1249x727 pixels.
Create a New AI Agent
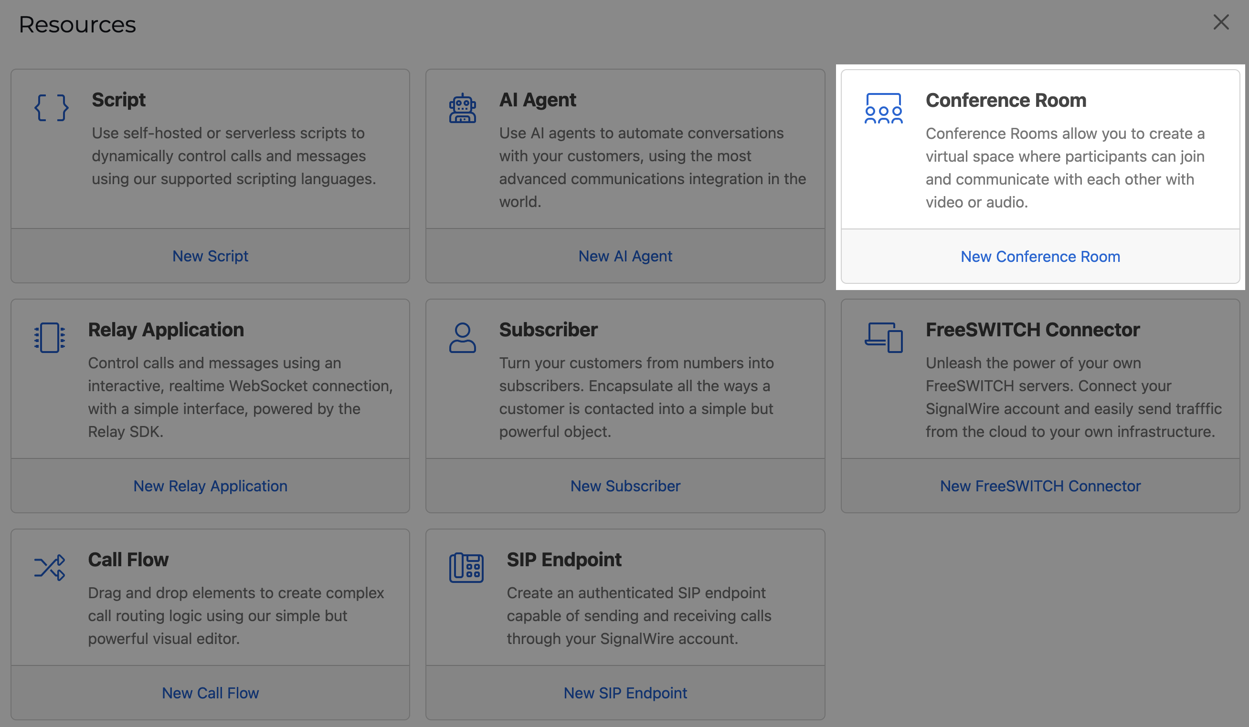click(625, 256)
